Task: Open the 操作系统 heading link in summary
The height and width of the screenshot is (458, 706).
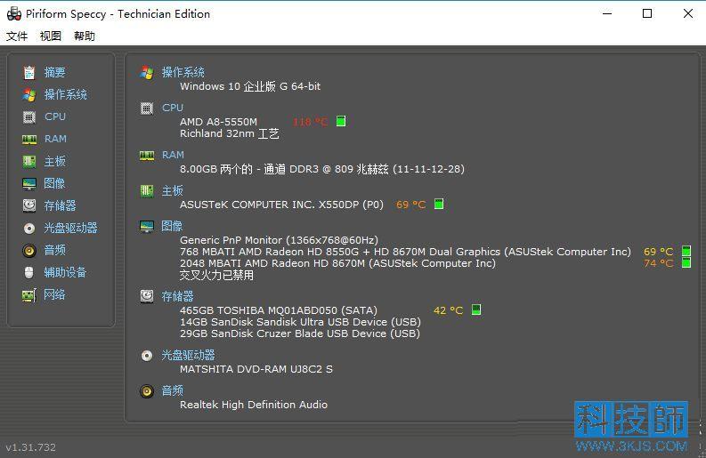Action: [x=183, y=72]
